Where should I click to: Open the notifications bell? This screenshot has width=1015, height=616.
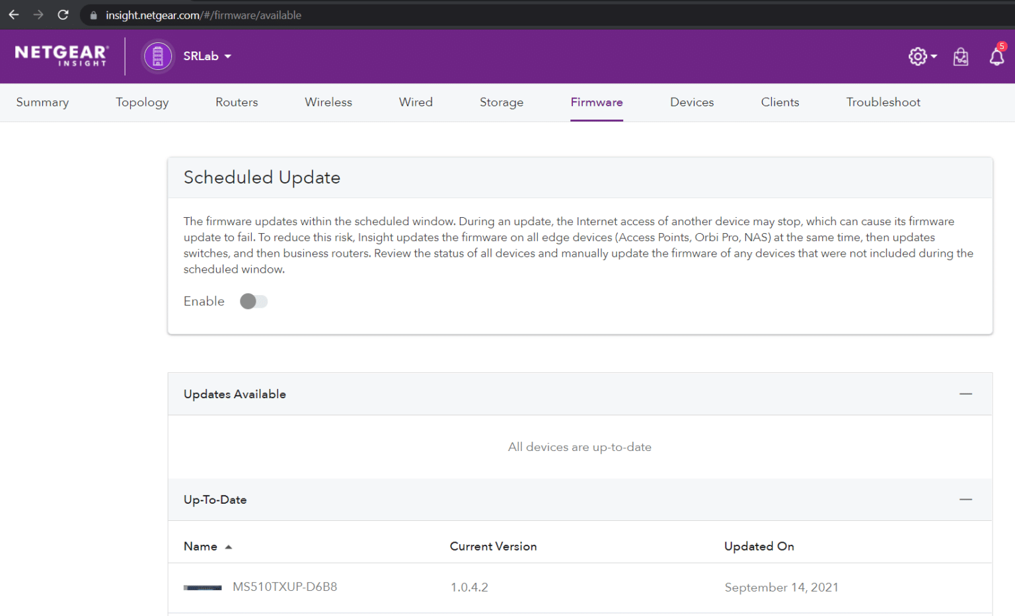point(997,55)
